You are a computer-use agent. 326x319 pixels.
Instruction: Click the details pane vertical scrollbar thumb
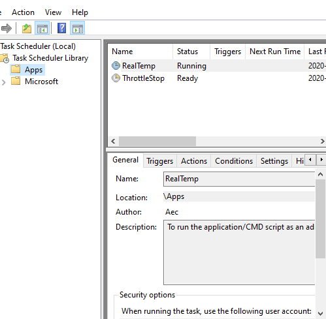pos(320,219)
